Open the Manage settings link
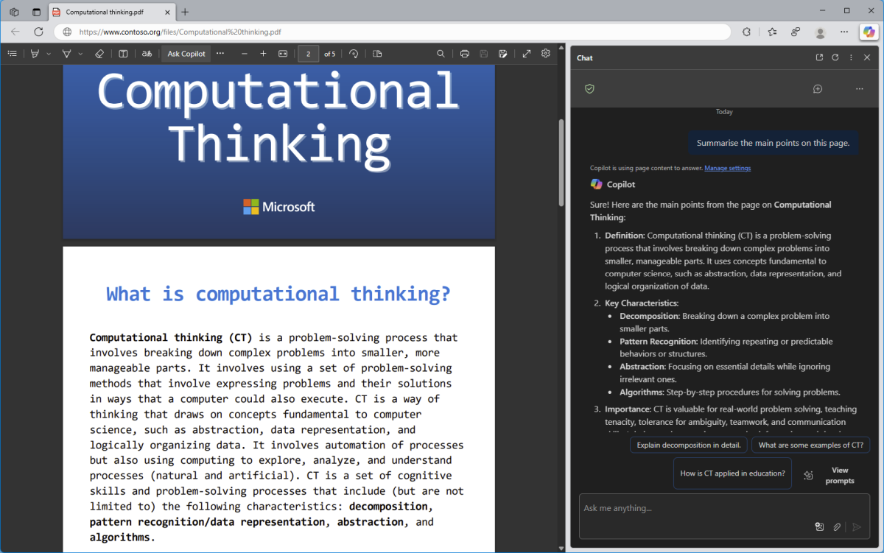 point(727,168)
